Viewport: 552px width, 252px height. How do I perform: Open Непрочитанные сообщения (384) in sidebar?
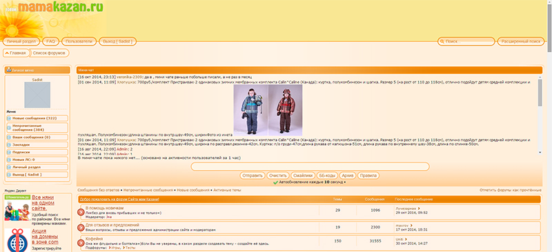point(28,128)
